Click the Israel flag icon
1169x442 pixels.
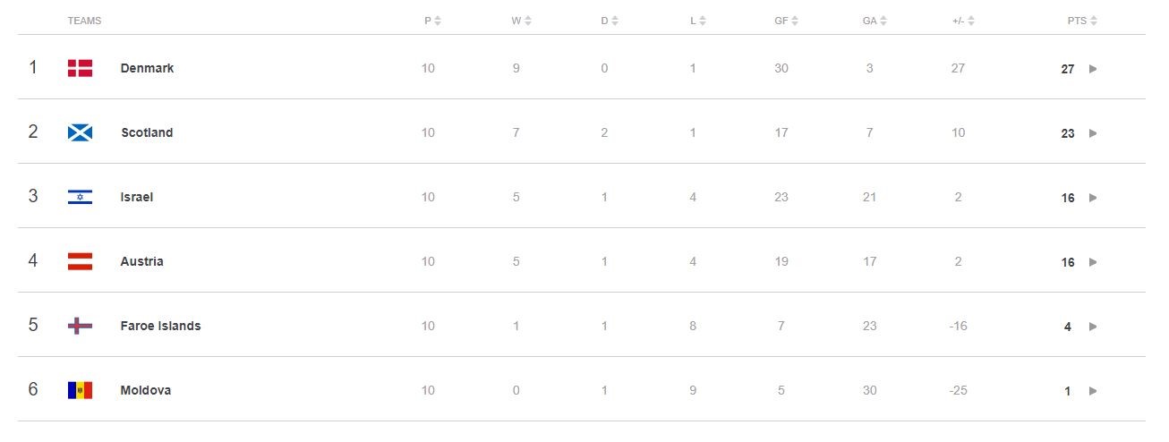tap(80, 197)
